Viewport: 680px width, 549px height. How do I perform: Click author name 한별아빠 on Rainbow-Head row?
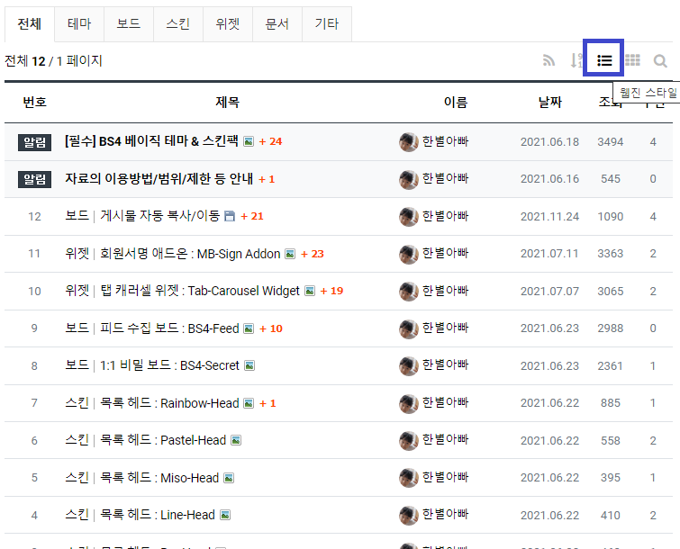(445, 403)
